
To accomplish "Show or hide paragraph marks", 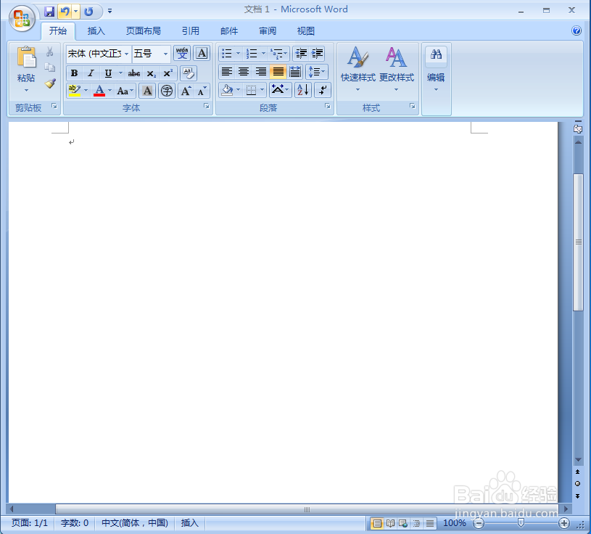I will pyautogui.click(x=323, y=90).
